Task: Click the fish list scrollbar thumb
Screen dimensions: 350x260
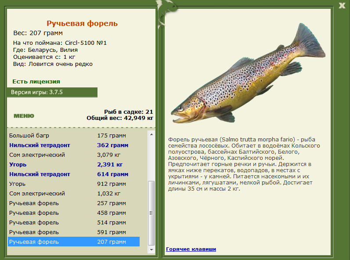Action: point(152,213)
